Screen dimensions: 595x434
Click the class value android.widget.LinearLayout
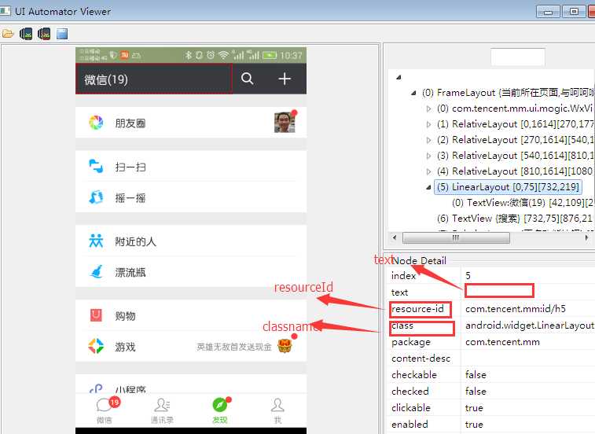[529, 325]
